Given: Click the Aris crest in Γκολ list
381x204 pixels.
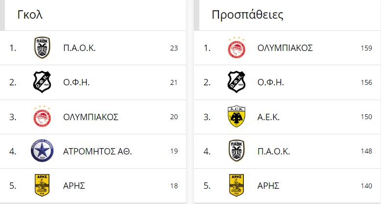Looking at the screenshot, I should 42,185.
